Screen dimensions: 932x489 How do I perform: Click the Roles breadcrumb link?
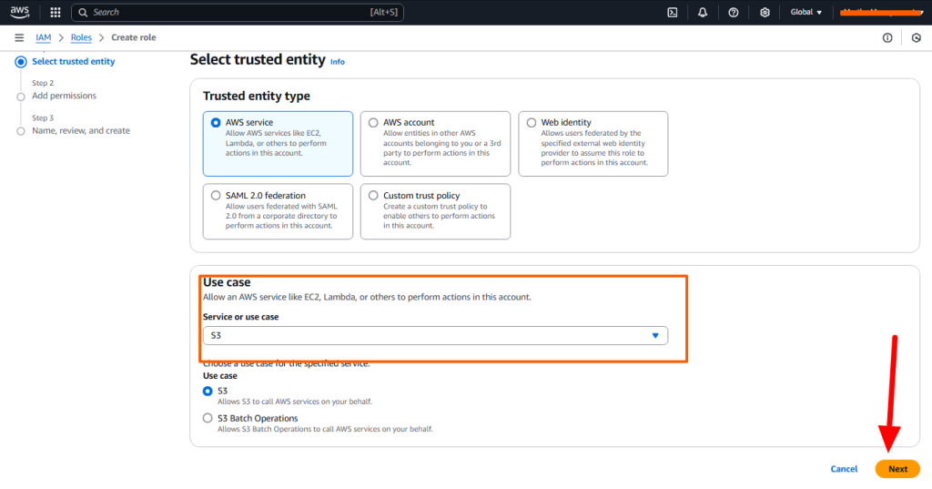click(81, 37)
